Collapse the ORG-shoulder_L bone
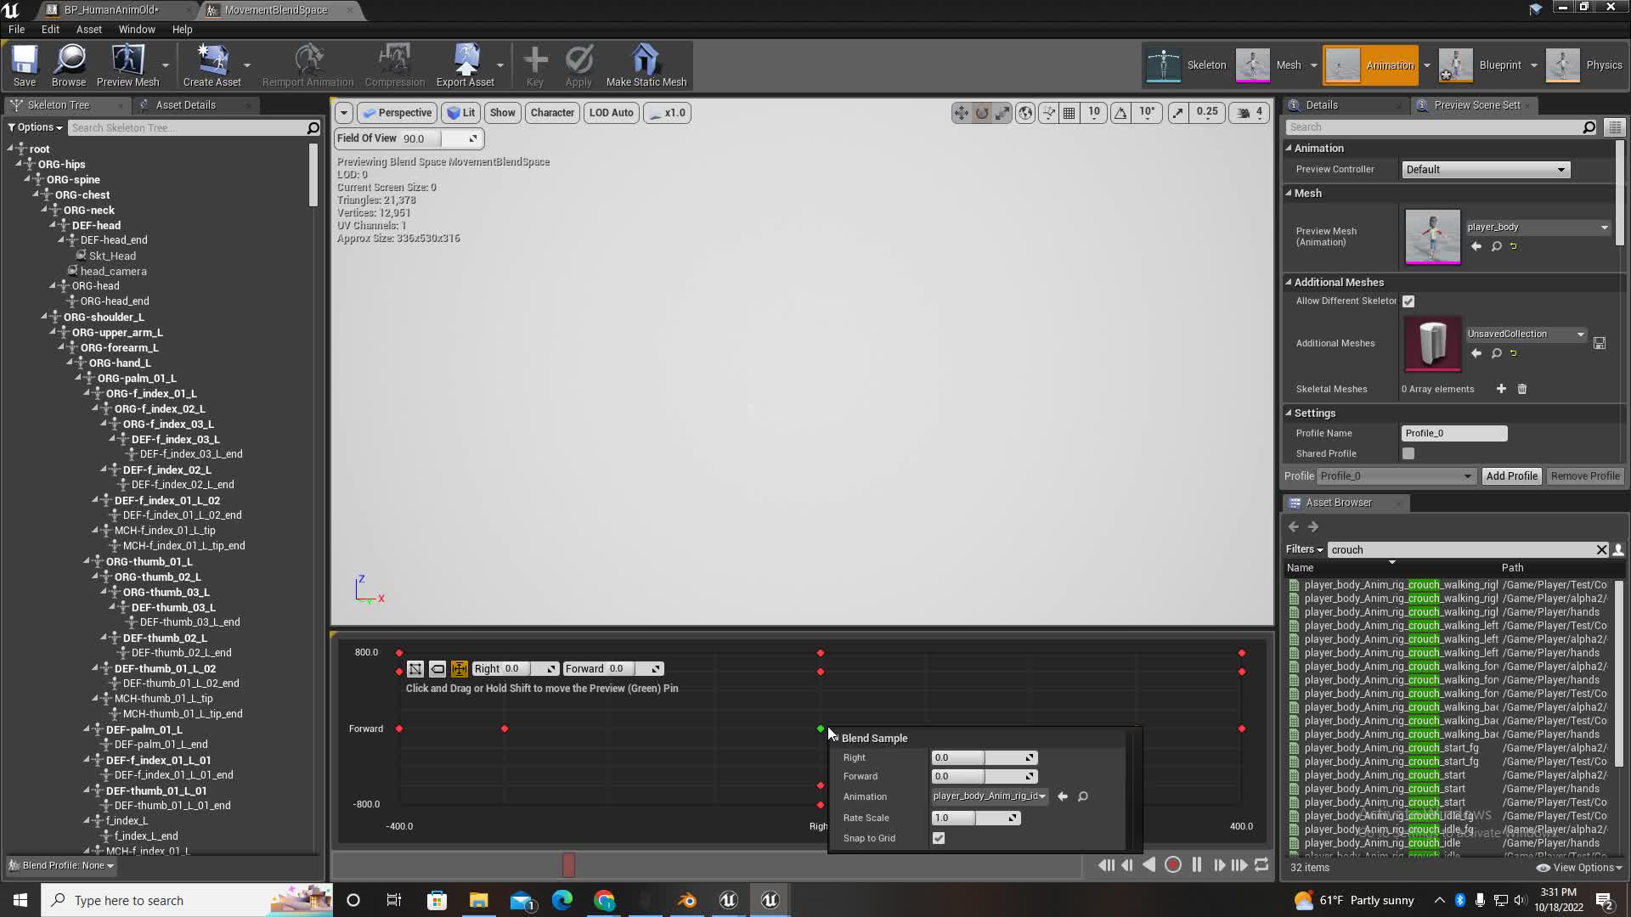The height and width of the screenshot is (917, 1631). coord(44,317)
